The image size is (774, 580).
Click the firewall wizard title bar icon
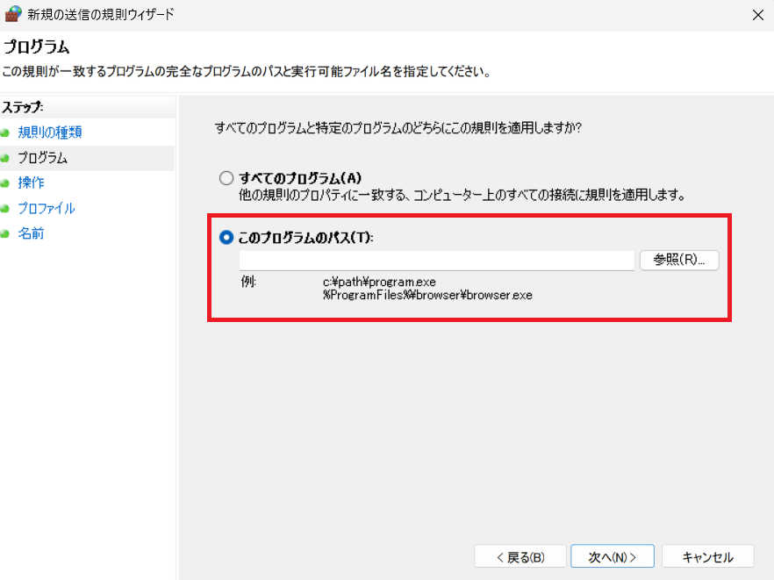tap(13, 14)
